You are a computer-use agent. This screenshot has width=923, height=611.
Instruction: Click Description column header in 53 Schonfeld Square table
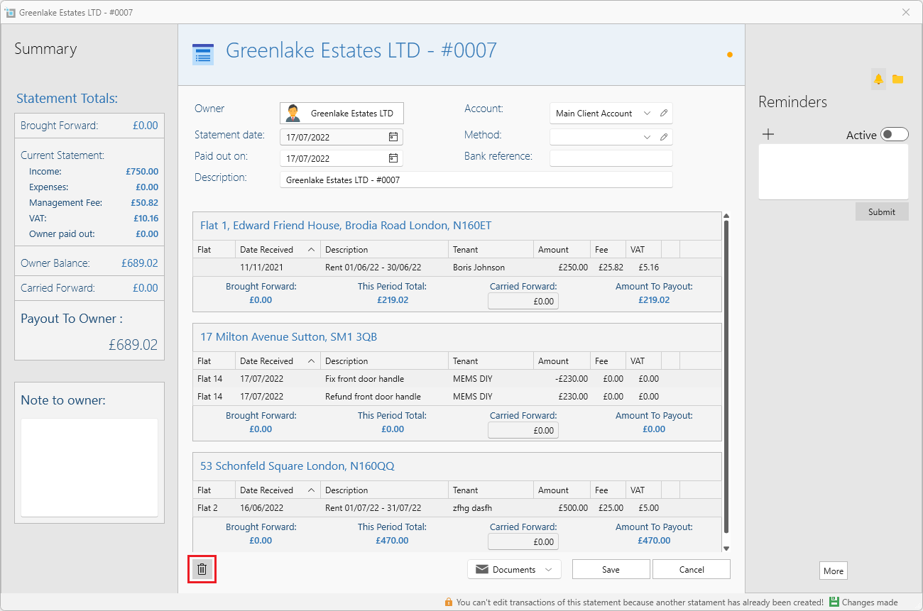[384, 490]
